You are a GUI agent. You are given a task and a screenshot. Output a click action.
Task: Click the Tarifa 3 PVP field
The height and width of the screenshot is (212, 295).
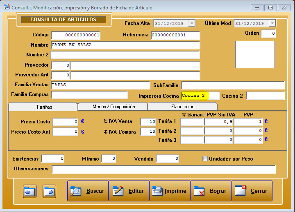pos(248,140)
